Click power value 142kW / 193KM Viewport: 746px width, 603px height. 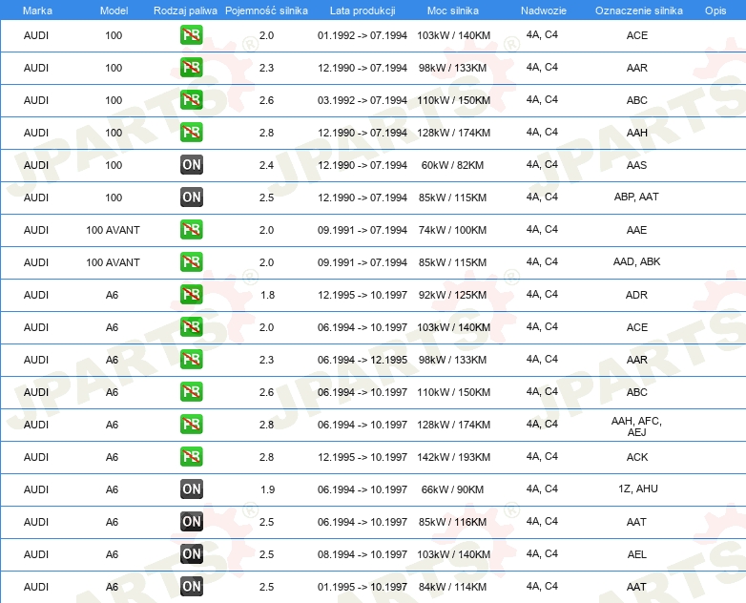(x=453, y=457)
